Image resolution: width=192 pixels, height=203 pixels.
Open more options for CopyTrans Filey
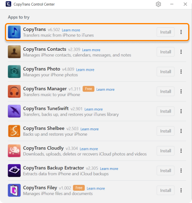click(x=181, y=190)
